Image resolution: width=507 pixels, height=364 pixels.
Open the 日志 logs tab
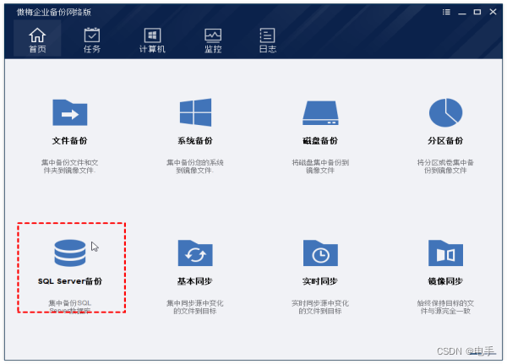[268, 40]
